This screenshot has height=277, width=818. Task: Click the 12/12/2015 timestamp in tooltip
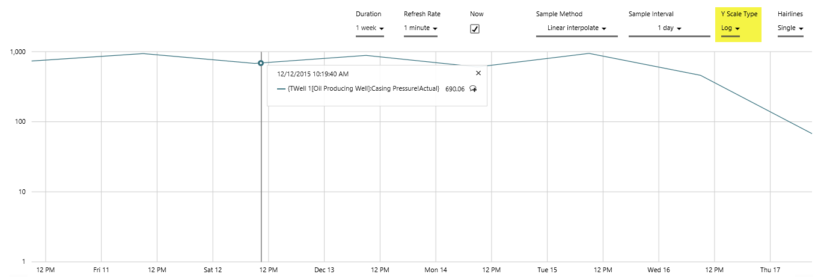tap(313, 74)
